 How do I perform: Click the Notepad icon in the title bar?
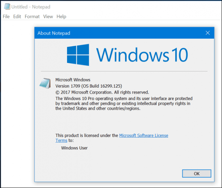[7, 7]
